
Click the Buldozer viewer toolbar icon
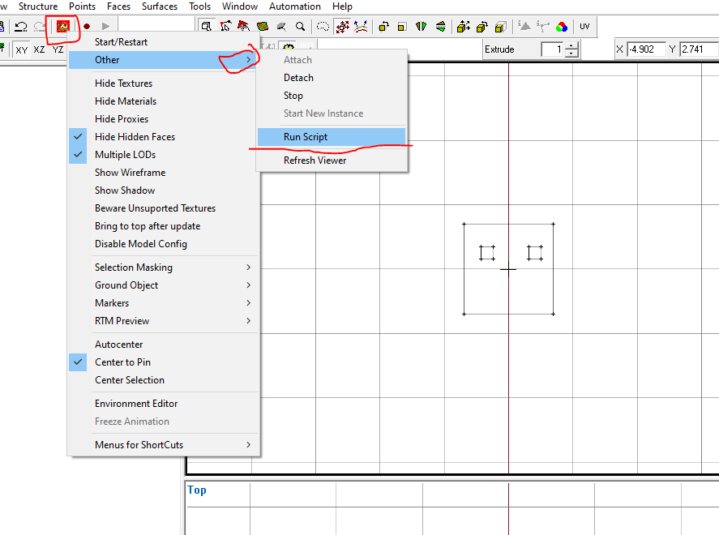pyautogui.click(x=62, y=27)
